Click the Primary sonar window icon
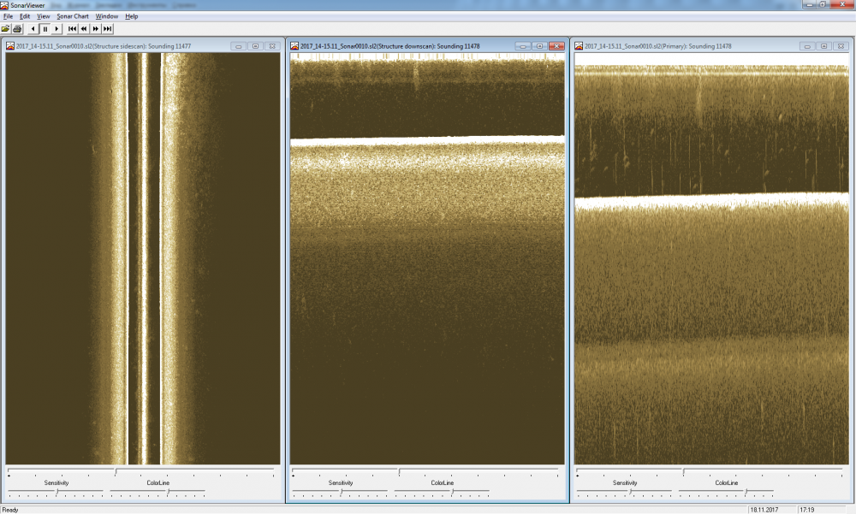This screenshot has width=856, height=514. (580, 46)
